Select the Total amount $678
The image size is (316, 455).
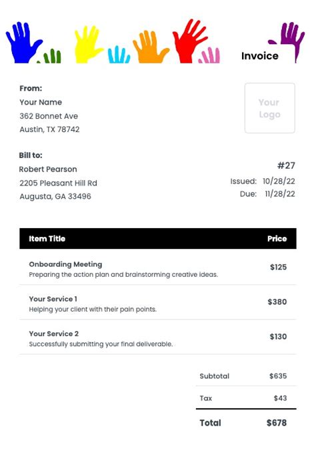pos(277,423)
